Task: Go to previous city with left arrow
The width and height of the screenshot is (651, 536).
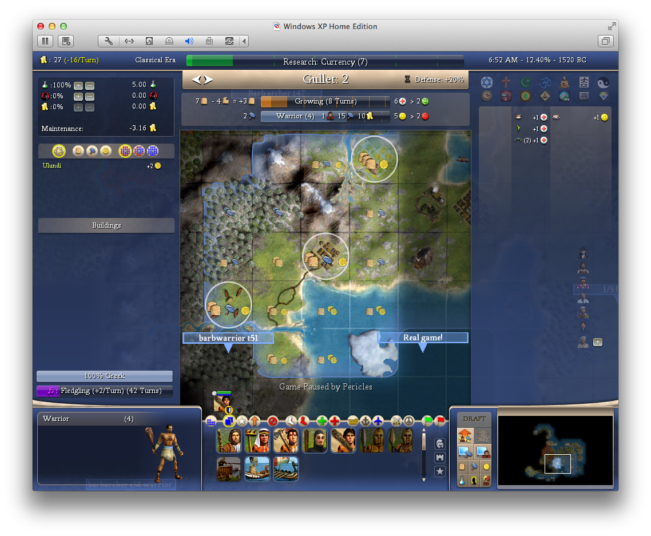Action: 196,80
